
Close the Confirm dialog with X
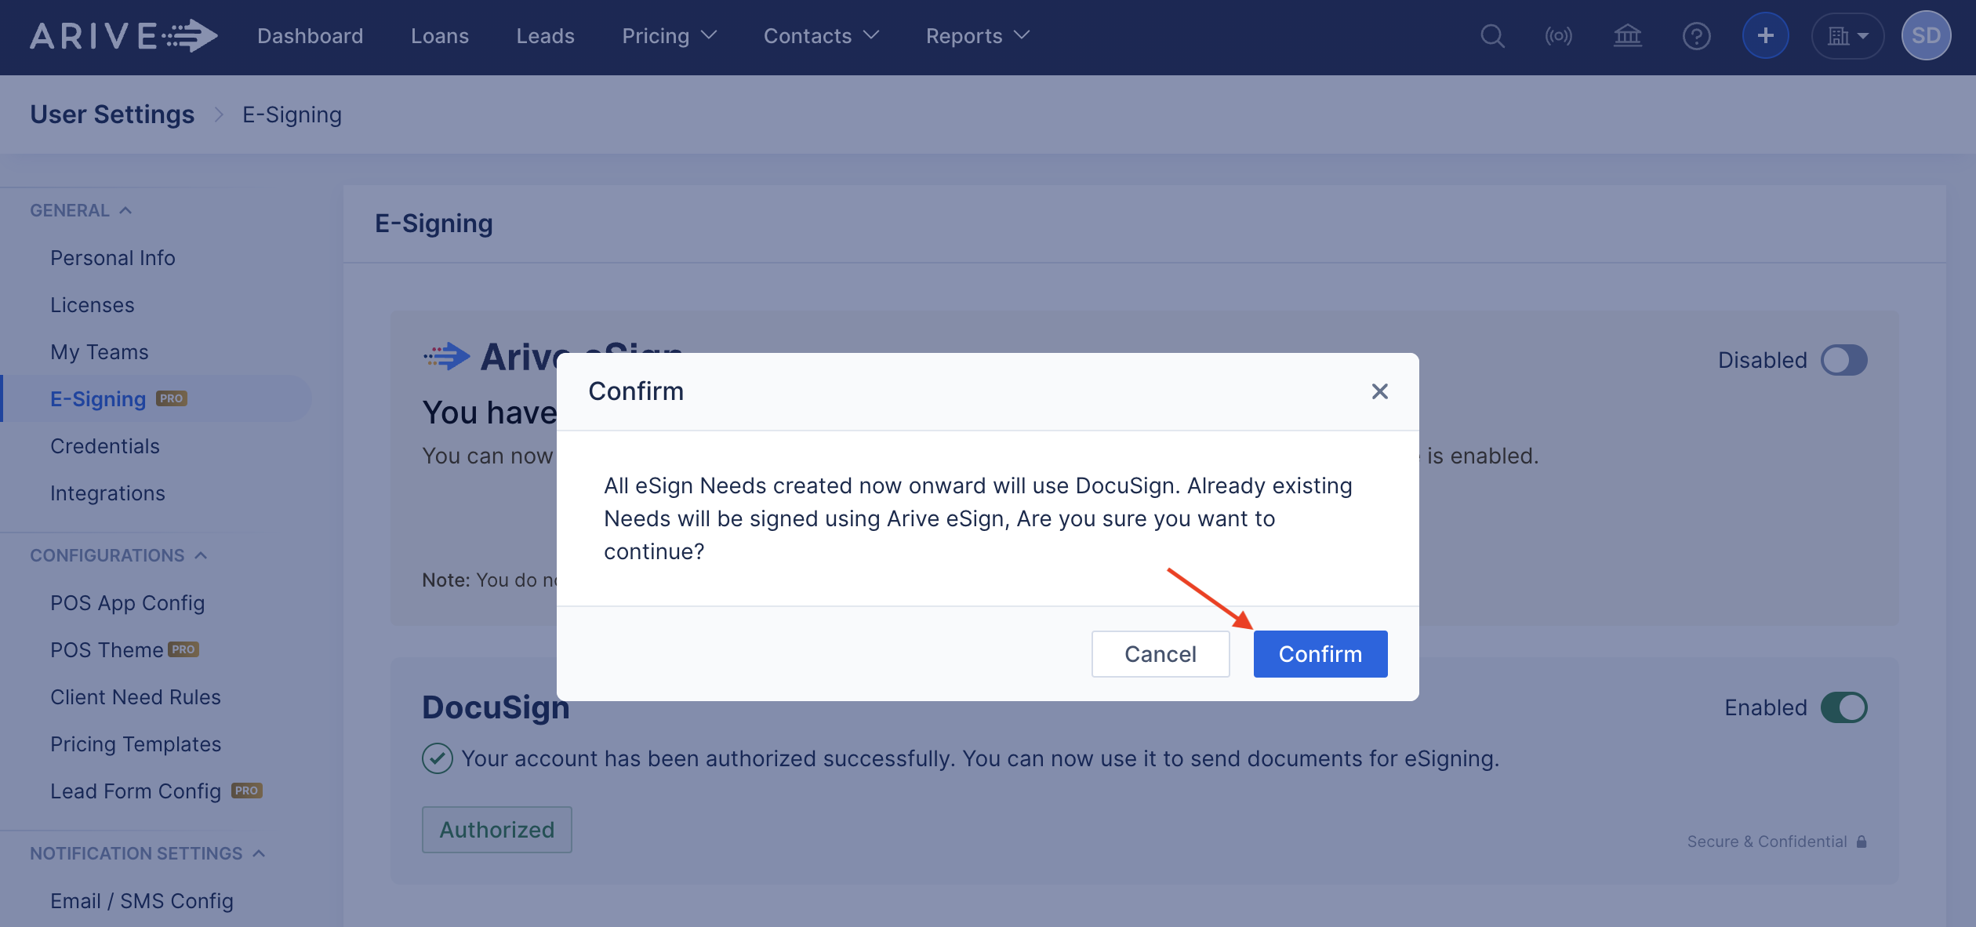(1379, 391)
